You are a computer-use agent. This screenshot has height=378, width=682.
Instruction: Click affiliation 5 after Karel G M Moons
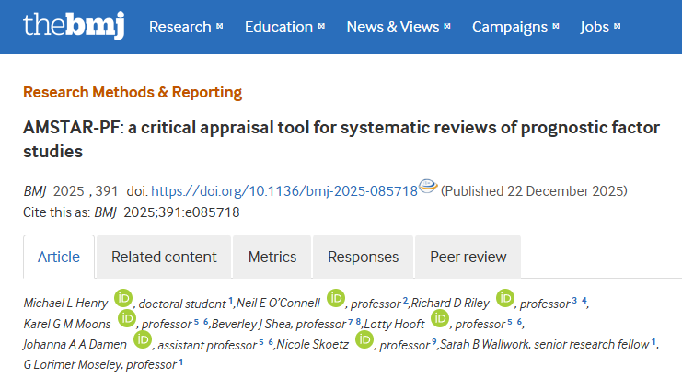click(x=196, y=321)
